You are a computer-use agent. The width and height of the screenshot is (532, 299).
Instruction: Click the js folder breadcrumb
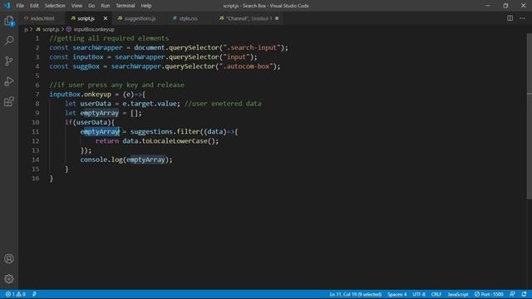[x=26, y=30]
